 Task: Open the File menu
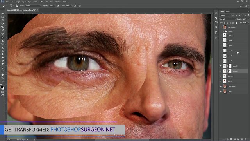point(7,2)
